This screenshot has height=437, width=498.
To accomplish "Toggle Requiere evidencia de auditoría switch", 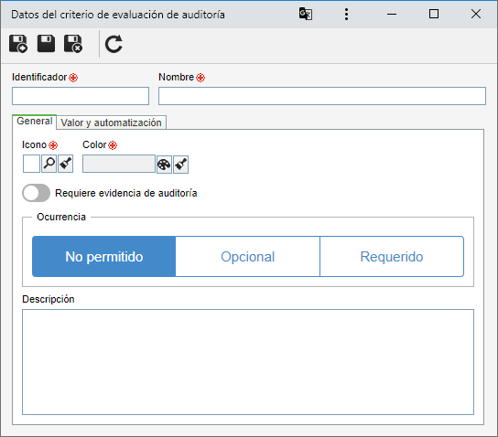I will [36, 193].
